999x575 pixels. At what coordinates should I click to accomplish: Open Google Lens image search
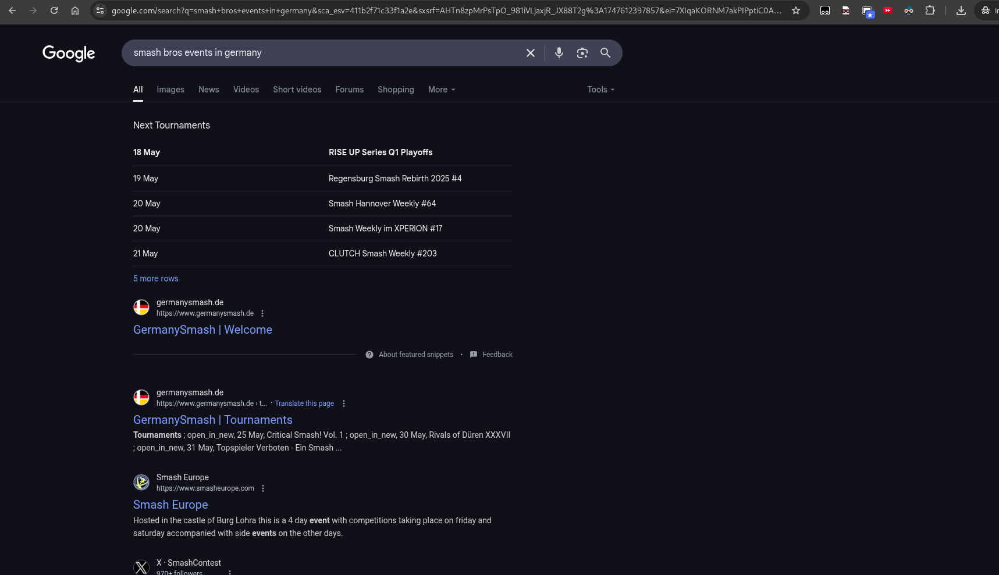coord(582,53)
